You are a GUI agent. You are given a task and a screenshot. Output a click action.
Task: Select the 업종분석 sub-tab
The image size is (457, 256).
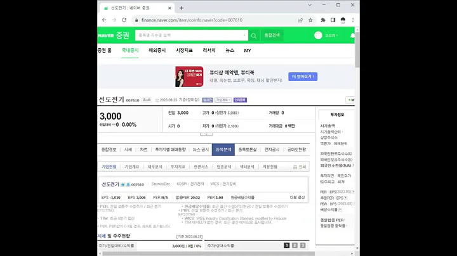click(224, 167)
